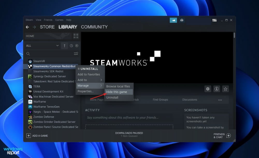This screenshot has width=259, height=158.
Task: Click the information circle button
Action: (217, 89)
